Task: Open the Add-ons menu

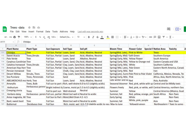Action: 63,32
